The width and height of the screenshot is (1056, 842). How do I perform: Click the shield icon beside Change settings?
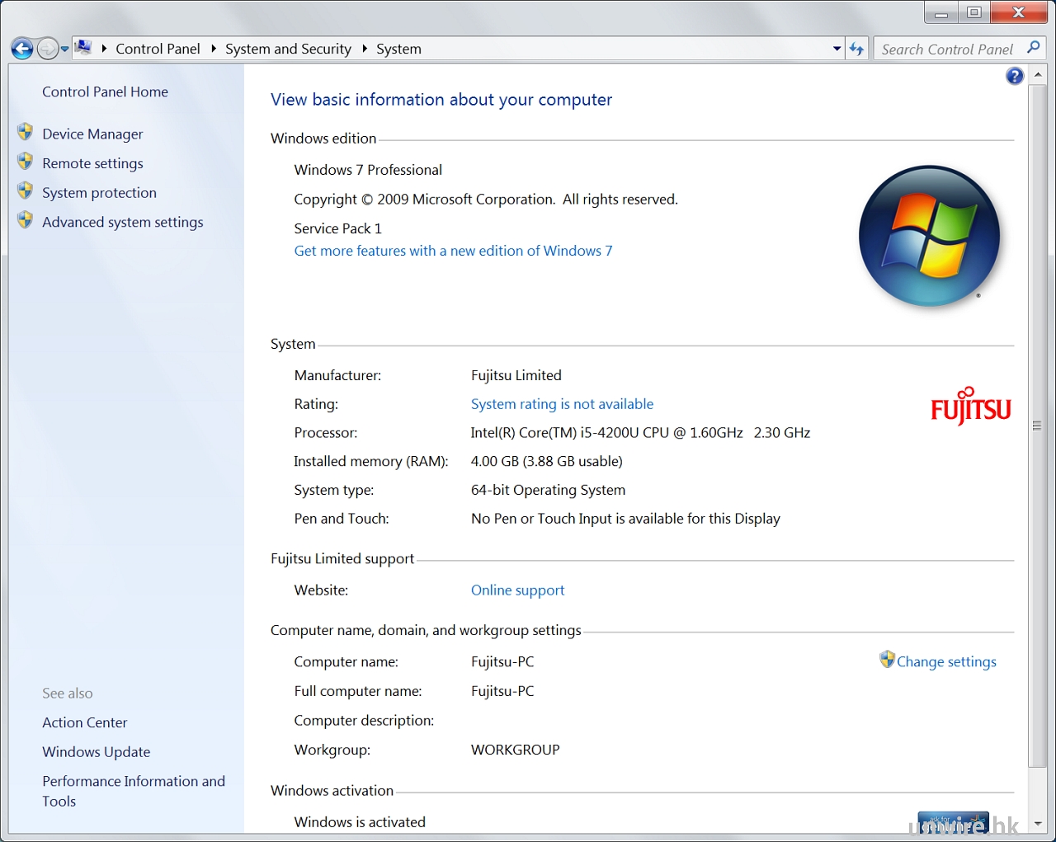[x=887, y=660]
